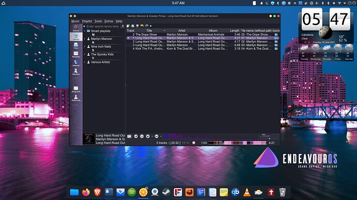Open the Tools menu
This screenshot has width=357, height=200.
98,21
